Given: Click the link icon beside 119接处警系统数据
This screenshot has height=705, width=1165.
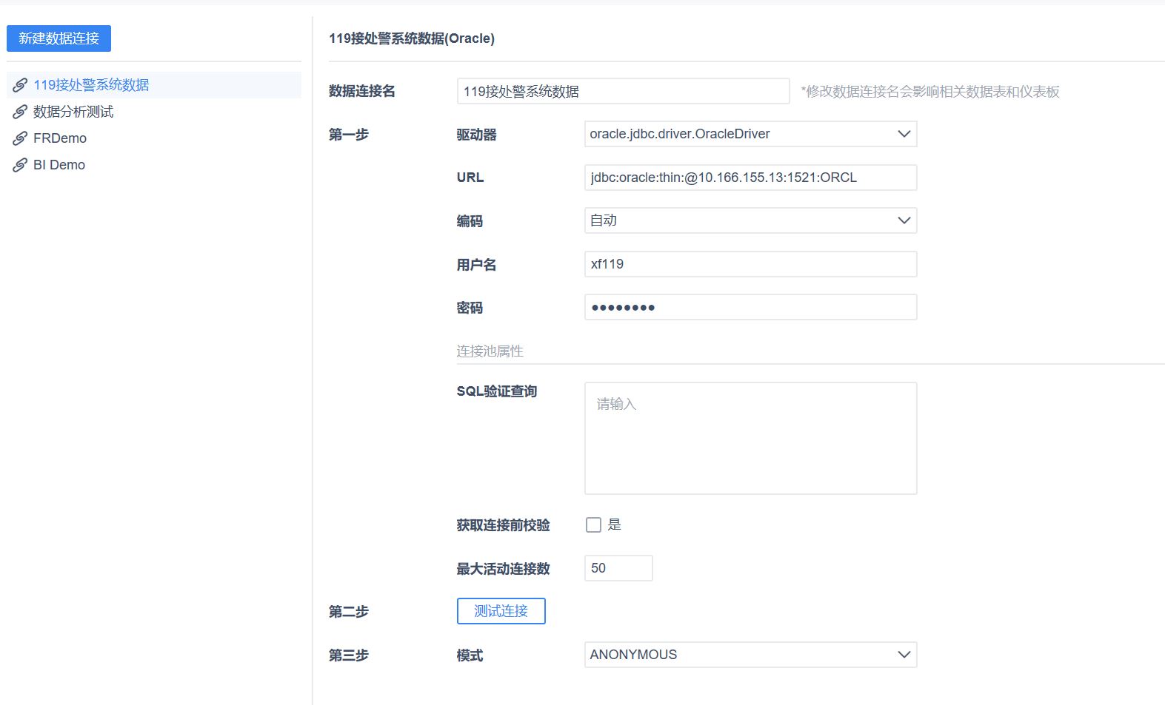Looking at the screenshot, I should pos(20,85).
